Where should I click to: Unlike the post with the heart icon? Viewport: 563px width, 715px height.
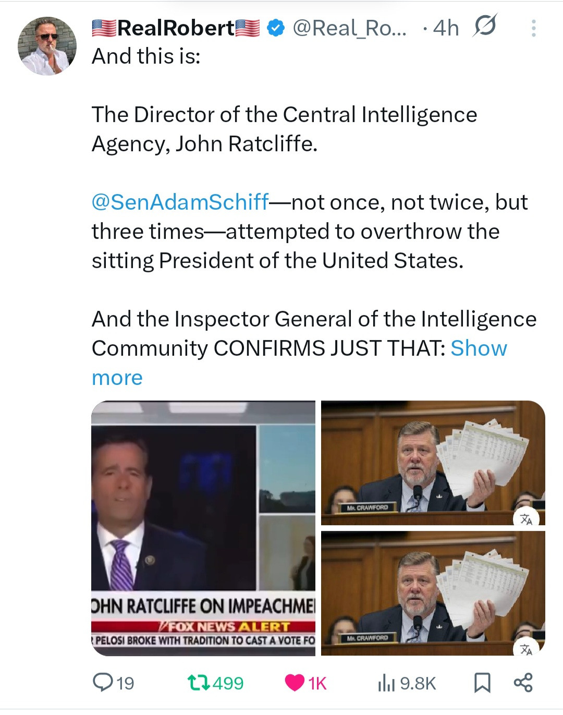click(x=295, y=682)
